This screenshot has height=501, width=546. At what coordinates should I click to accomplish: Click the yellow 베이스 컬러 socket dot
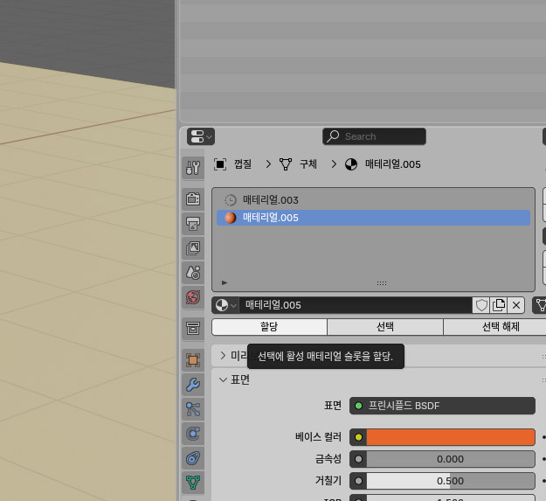pos(358,437)
